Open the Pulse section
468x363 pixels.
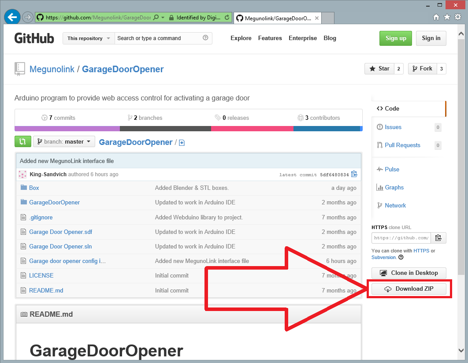pos(392,169)
